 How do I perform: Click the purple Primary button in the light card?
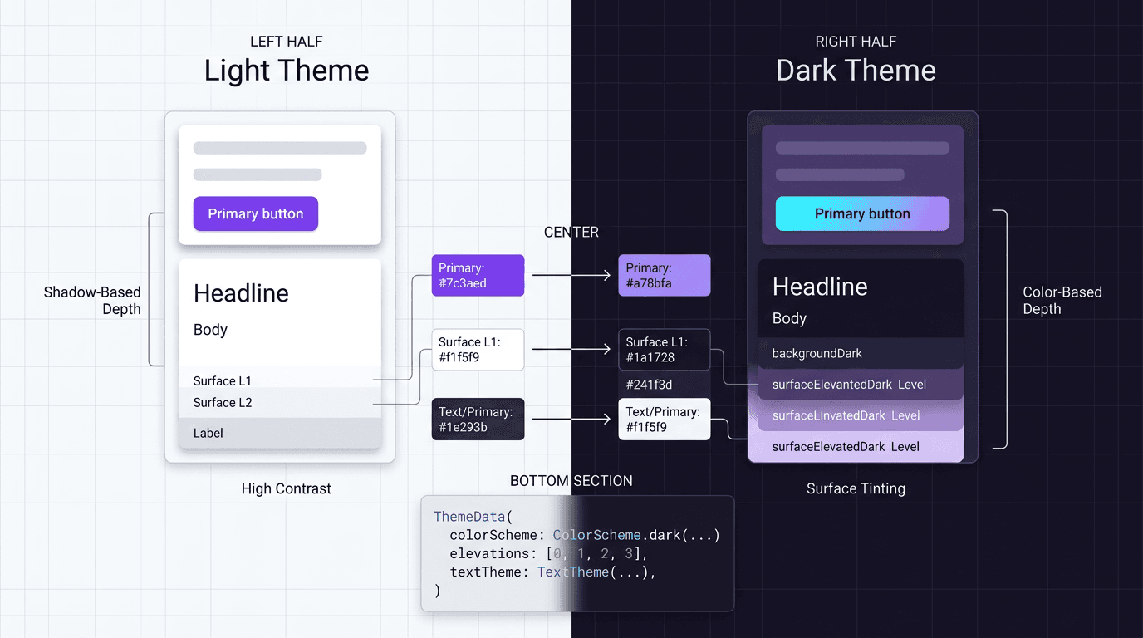pos(255,213)
